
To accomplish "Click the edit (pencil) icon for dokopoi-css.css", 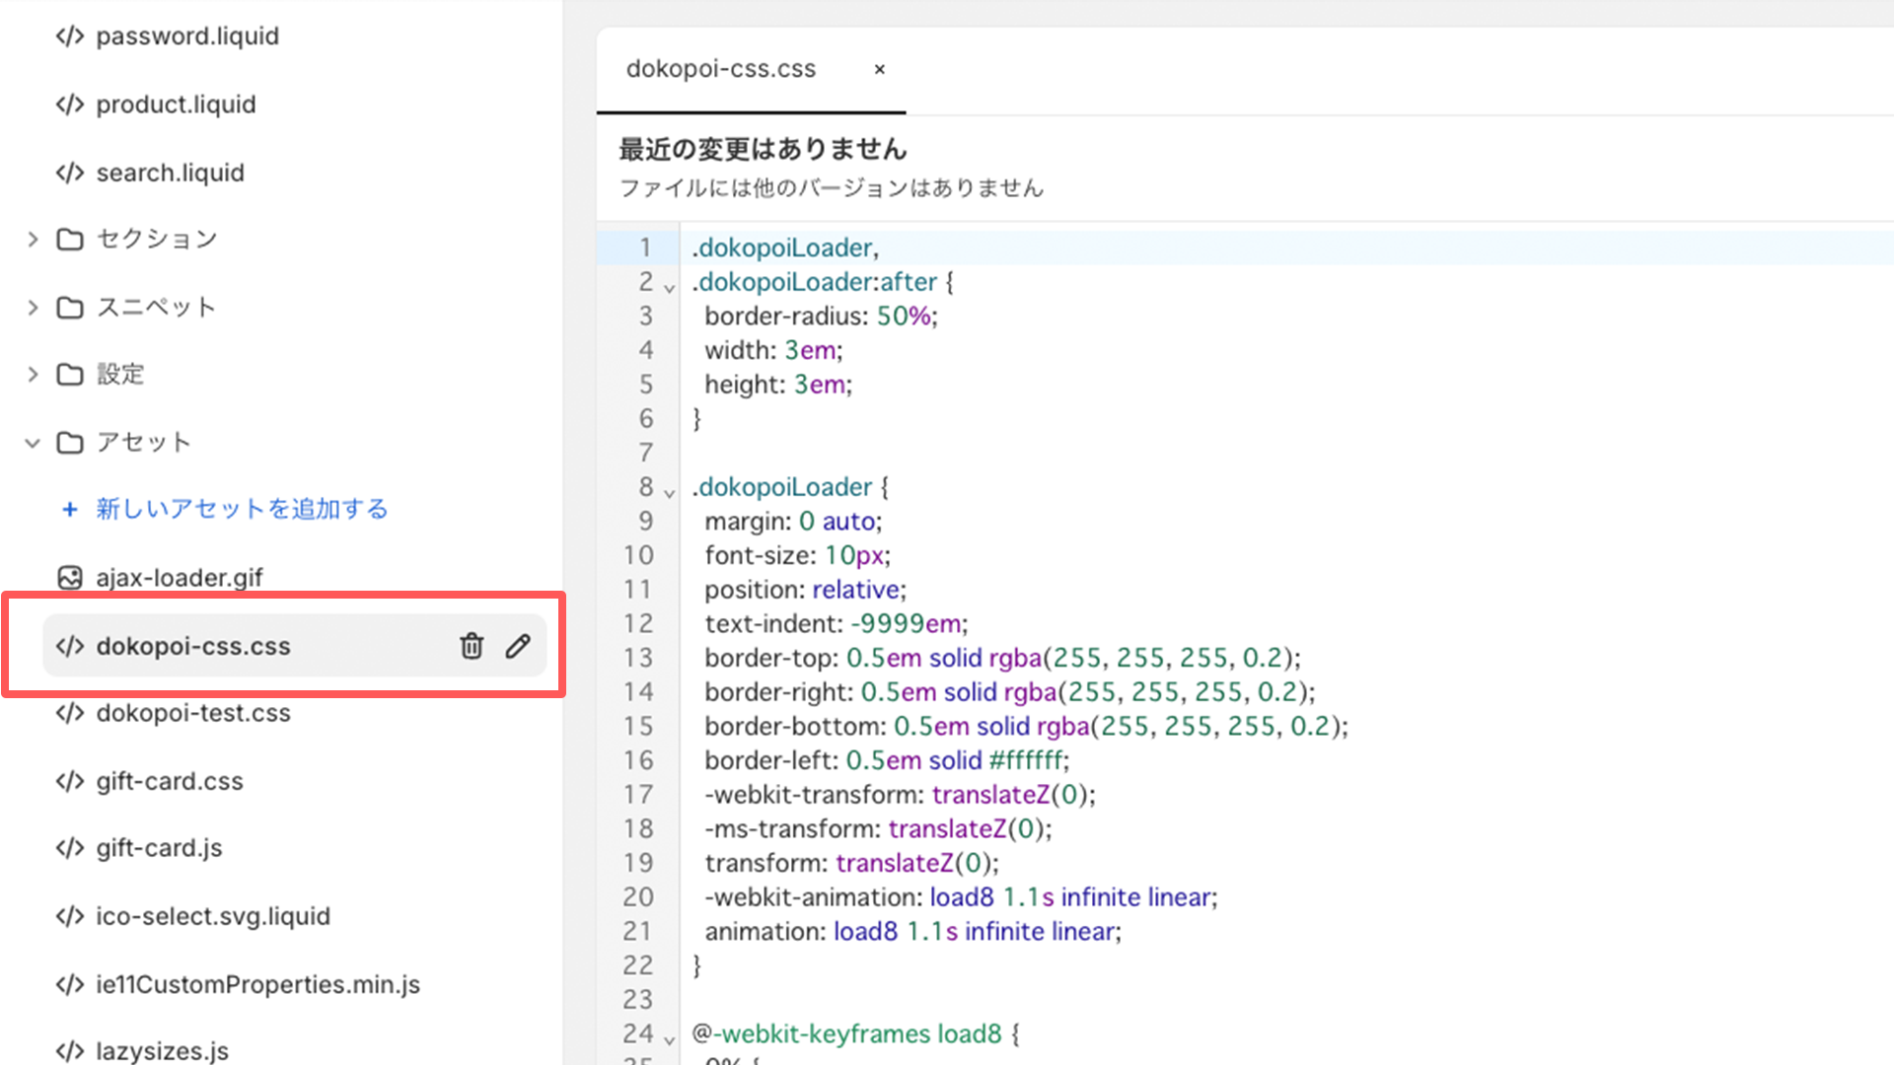I will pyautogui.click(x=518, y=646).
